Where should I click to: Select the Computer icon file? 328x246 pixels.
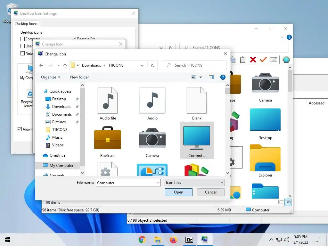[x=197, y=141]
